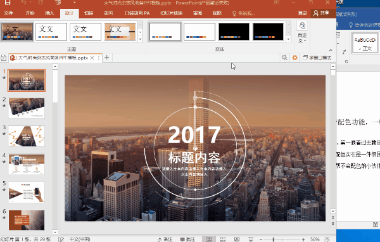
Task: Add a new document tab with plus
Action: point(106,58)
